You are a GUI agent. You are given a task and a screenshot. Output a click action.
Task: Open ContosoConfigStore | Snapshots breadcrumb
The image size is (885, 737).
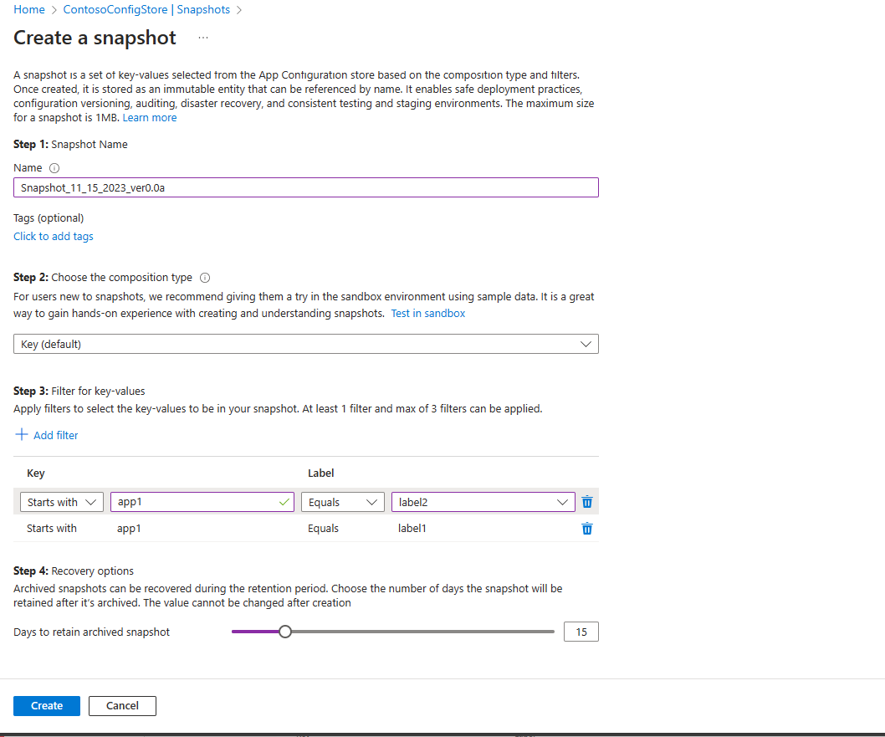(x=147, y=9)
